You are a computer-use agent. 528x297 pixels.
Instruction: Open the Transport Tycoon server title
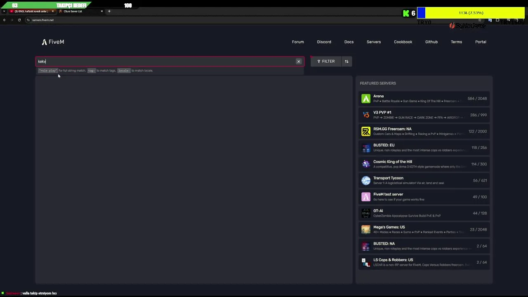(388, 178)
